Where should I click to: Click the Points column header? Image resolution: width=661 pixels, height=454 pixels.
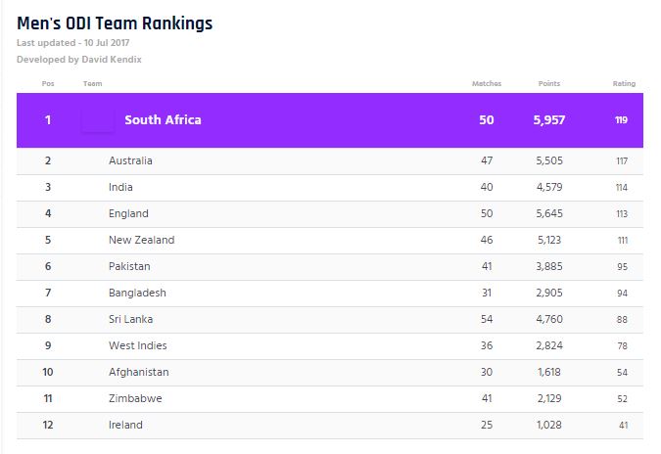pyautogui.click(x=549, y=83)
